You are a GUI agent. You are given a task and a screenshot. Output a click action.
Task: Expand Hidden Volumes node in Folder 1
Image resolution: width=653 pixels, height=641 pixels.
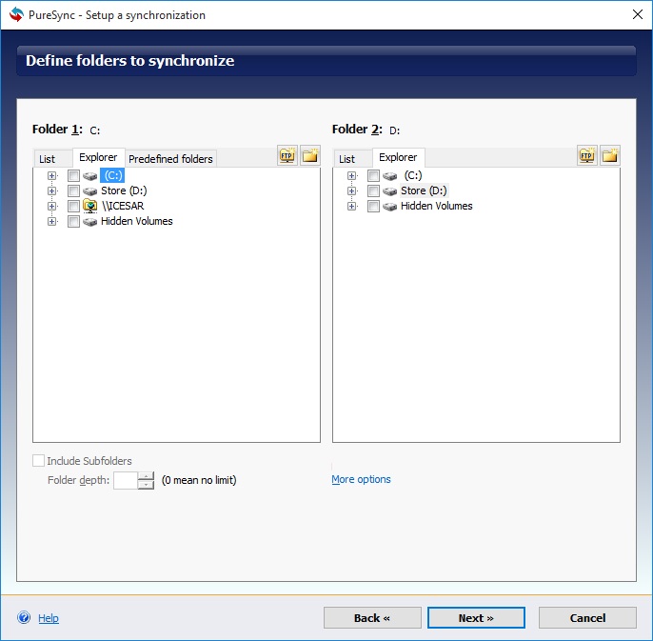coord(51,221)
